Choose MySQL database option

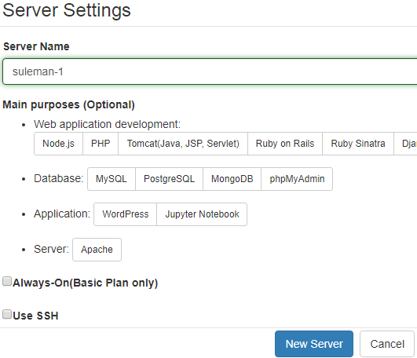coord(112,179)
